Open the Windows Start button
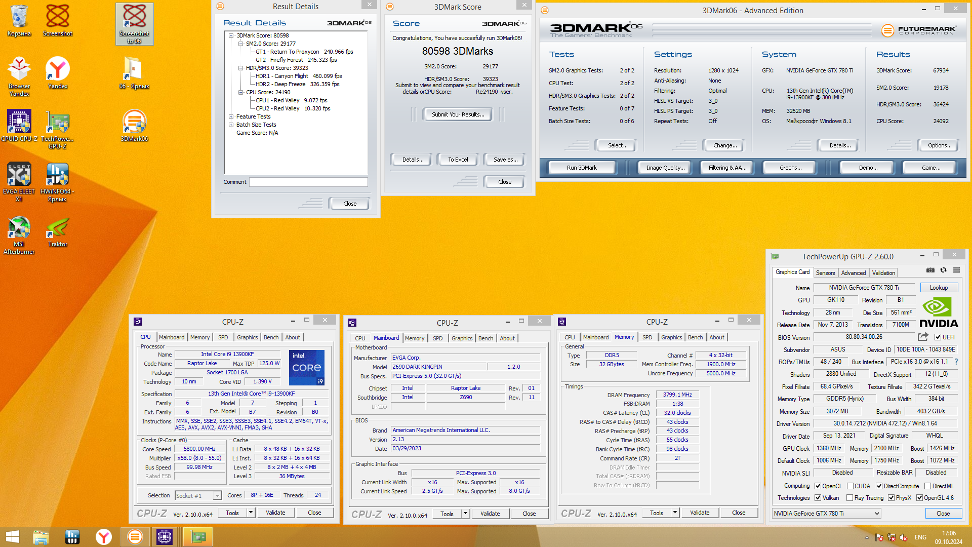This screenshot has height=547, width=972. coord(13,537)
